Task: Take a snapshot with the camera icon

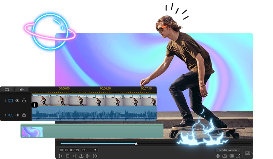Action: [x=225, y=156]
